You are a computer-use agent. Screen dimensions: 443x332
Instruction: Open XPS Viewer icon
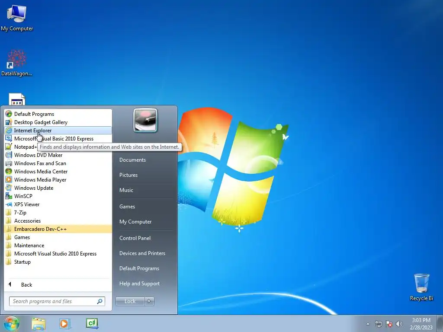pyautogui.click(x=9, y=204)
